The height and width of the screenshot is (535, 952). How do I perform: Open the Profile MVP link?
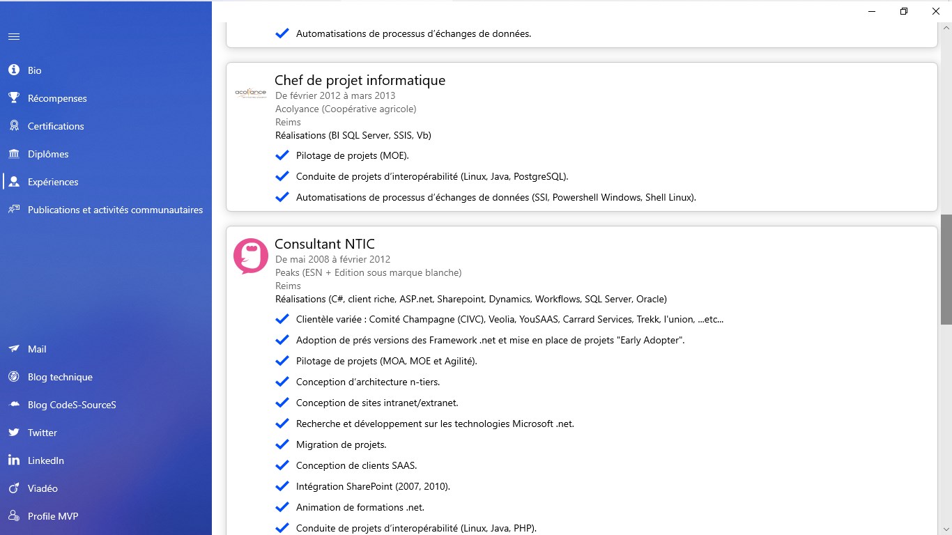coord(53,516)
